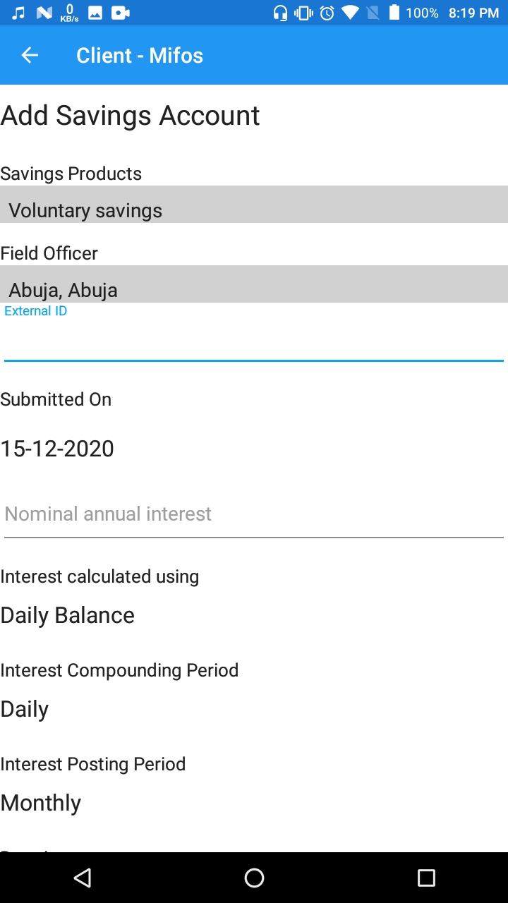The width and height of the screenshot is (508, 903).
Task: Tap the Client - Mifos title text
Action: point(139,55)
